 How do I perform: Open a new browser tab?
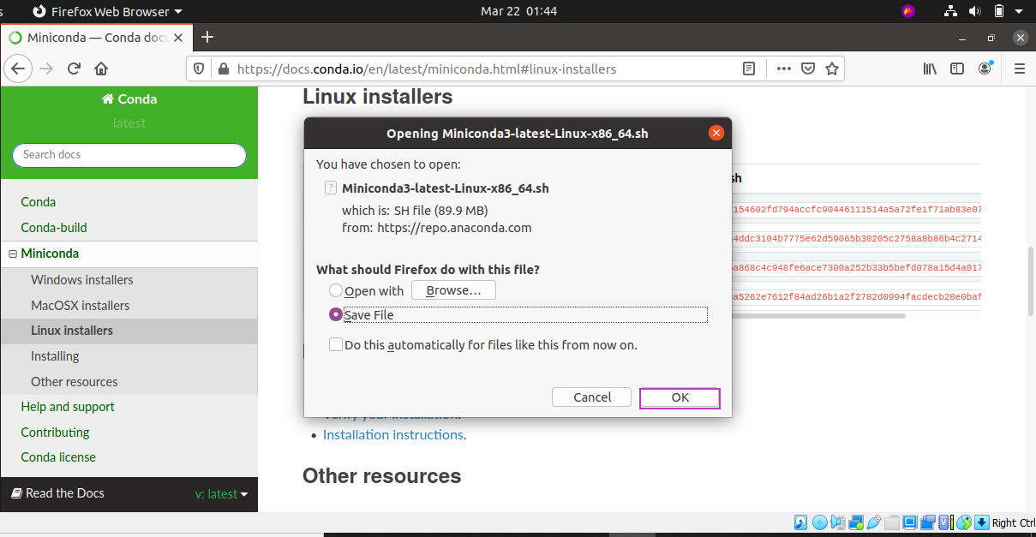click(x=207, y=37)
